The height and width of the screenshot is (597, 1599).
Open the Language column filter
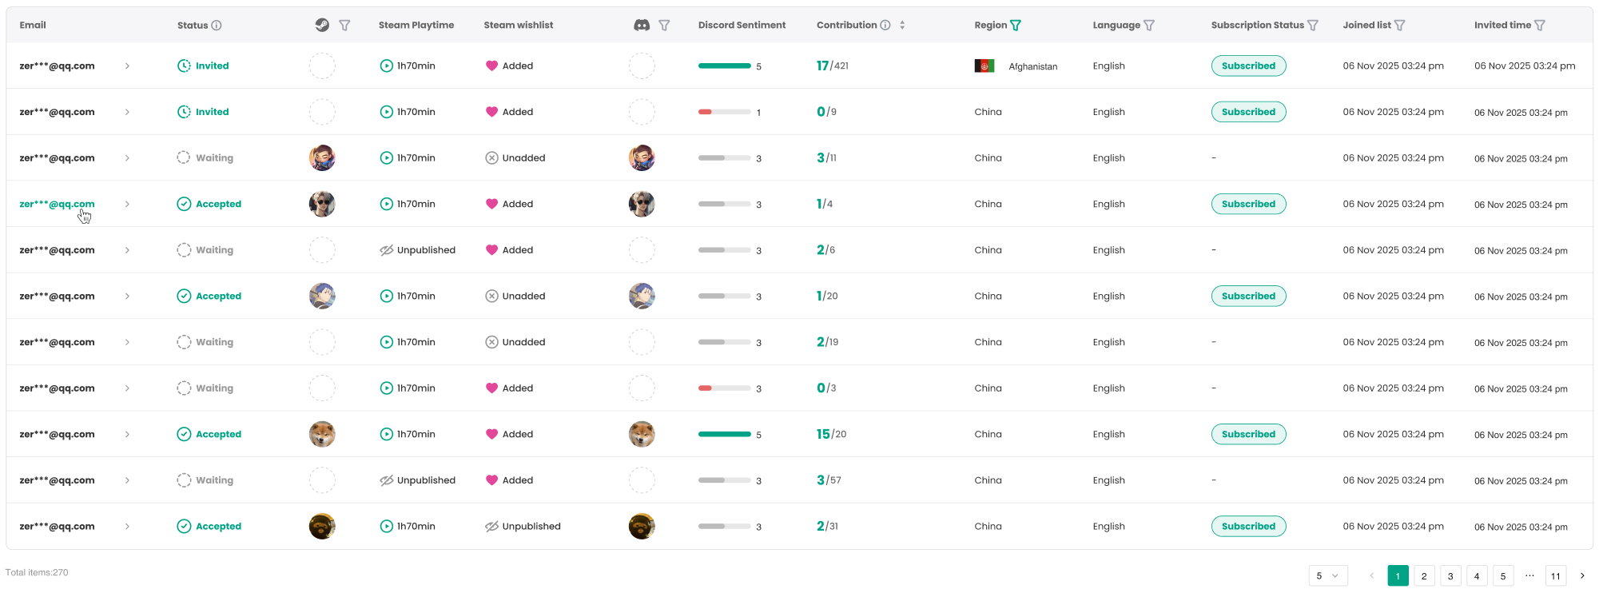coord(1149,25)
